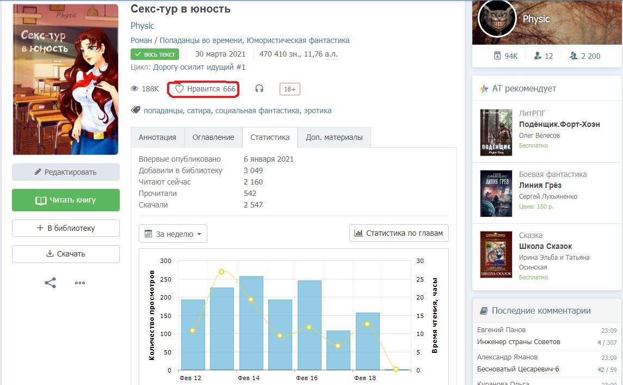Screen dimensions: 623x385
Task: Open the Оглавление tab
Action: [x=213, y=137]
